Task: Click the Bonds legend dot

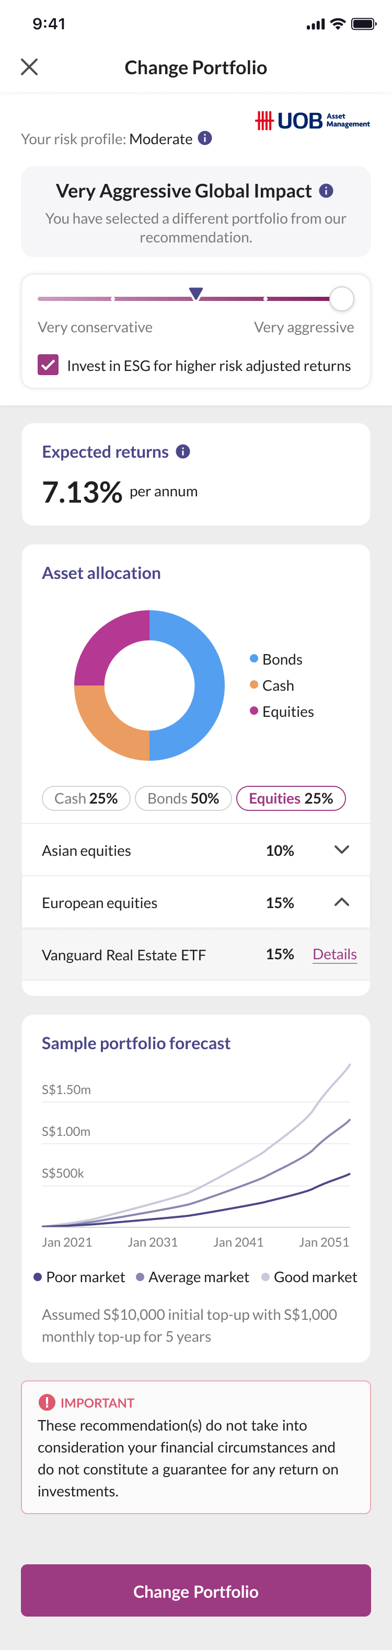Action: coord(253,658)
